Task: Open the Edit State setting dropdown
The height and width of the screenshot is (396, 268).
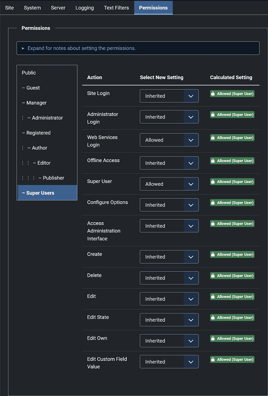Action: click(x=169, y=320)
